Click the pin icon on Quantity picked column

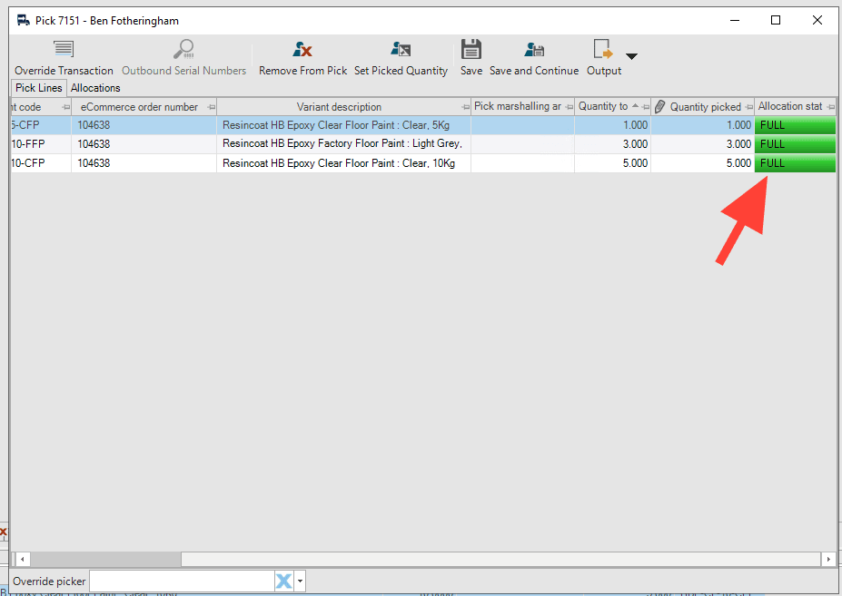749,107
